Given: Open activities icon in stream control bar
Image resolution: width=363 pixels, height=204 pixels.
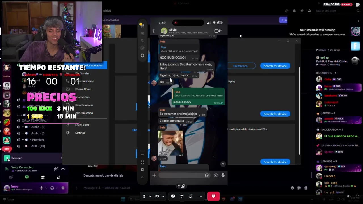Looking at the screenshot, I should pos(182,196).
